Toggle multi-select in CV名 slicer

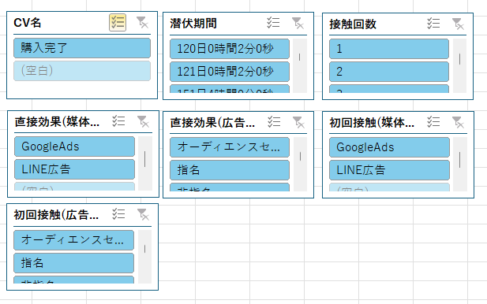pos(118,23)
